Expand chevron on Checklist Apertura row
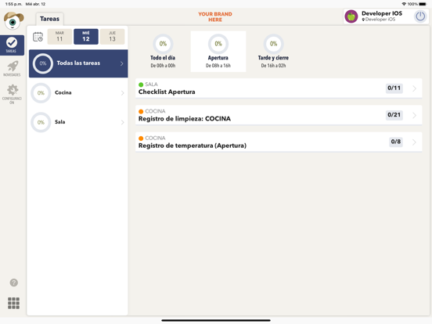Screen dimensions: 432x324 pyautogui.click(x=414, y=88)
